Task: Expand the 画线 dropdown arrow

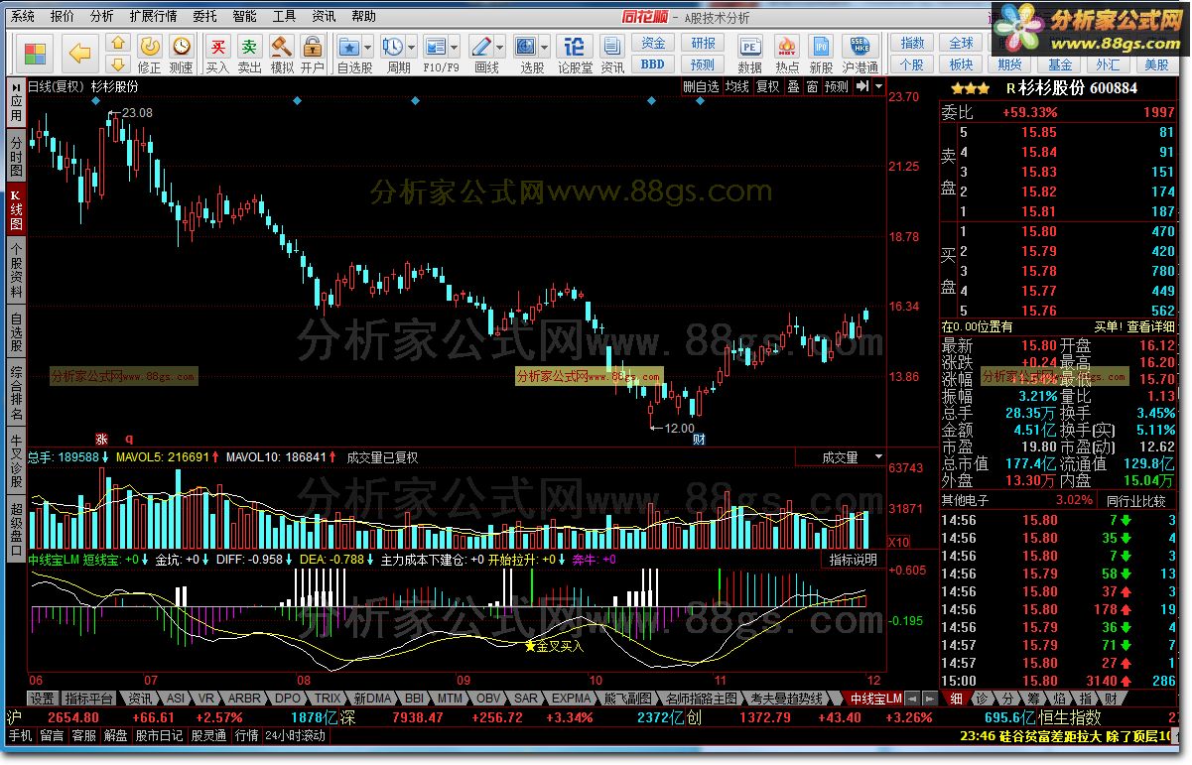Action: tap(500, 47)
